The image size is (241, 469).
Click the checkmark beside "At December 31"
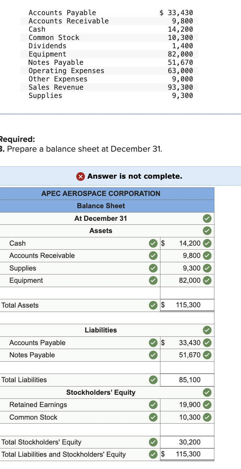click(x=207, y=218)
